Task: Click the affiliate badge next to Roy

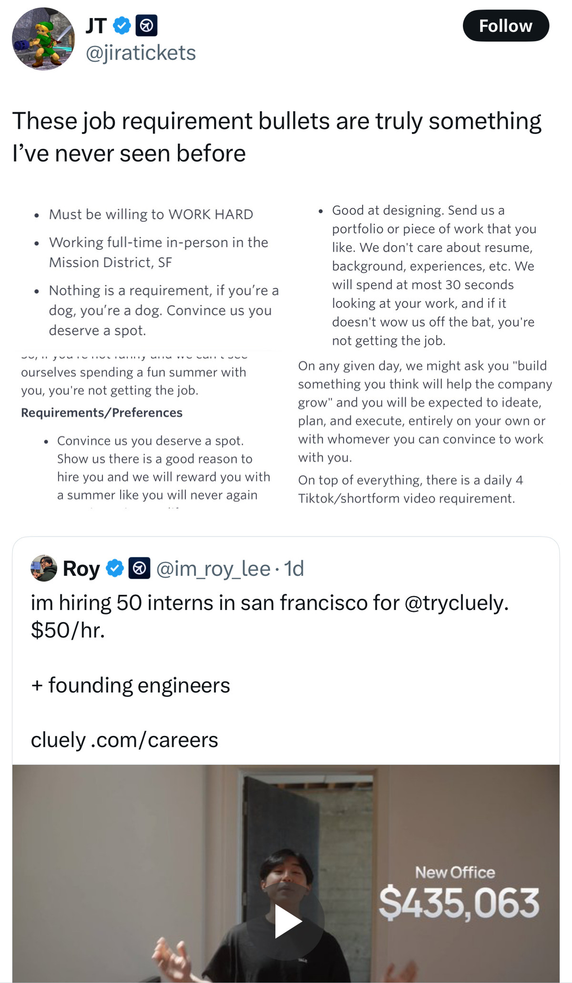Action: point(140,568)
